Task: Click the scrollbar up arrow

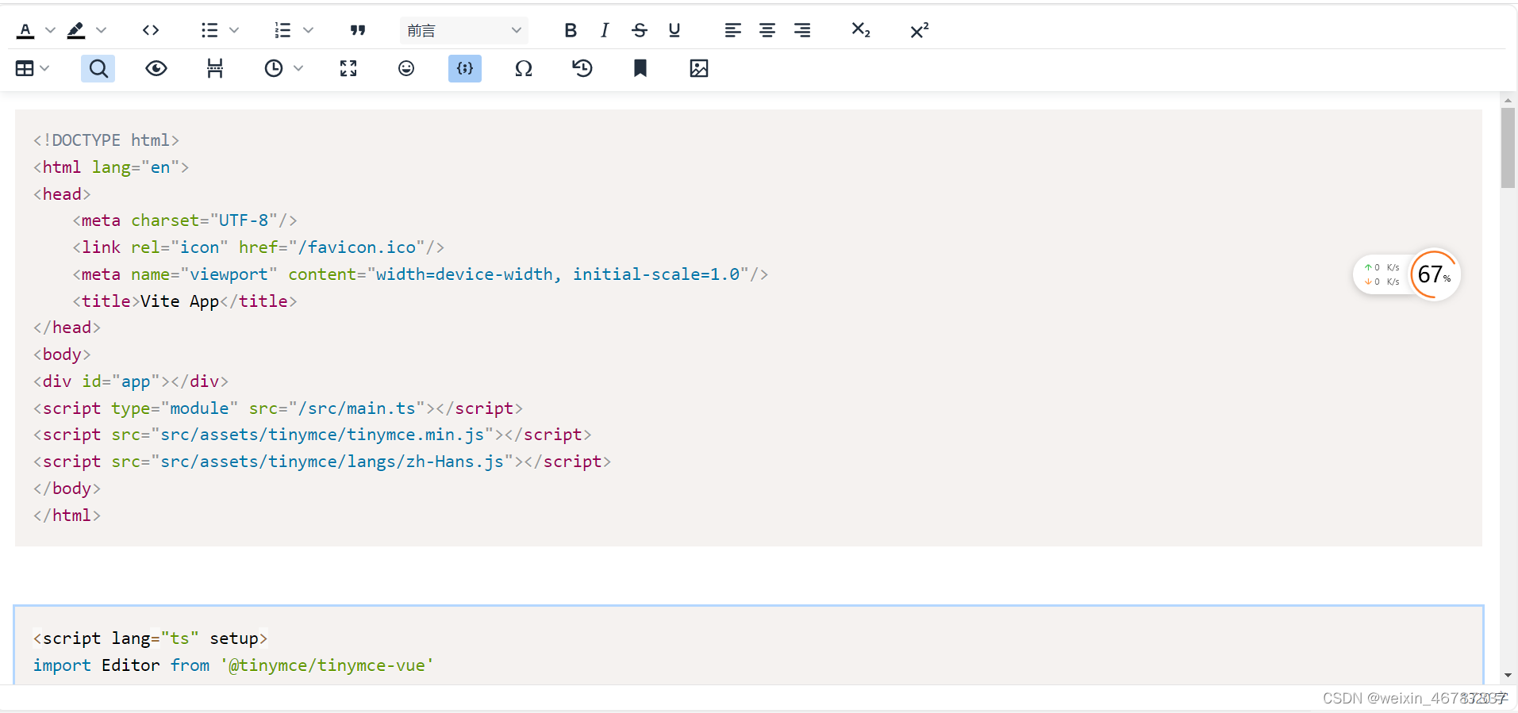Action: 1508,101
